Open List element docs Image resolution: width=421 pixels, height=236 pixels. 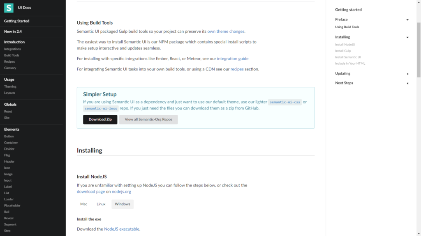(7, 193)
